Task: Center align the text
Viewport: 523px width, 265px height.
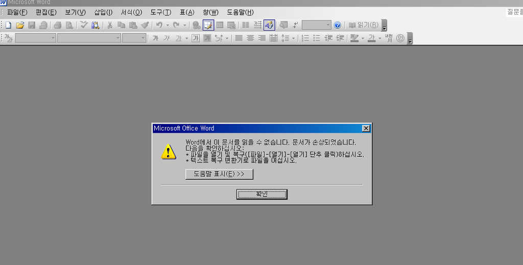Action: pos(250,38)
